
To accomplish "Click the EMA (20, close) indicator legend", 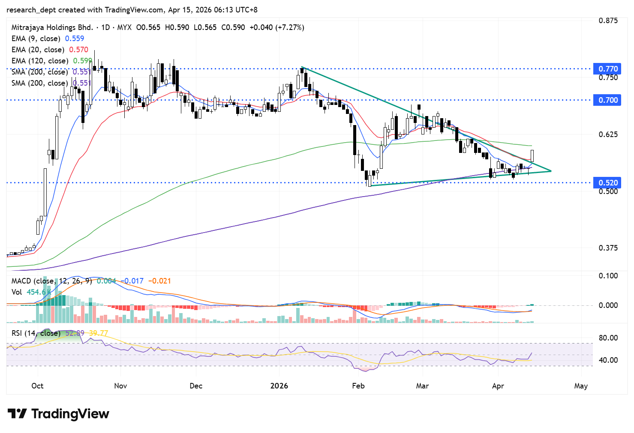I will click(38, 50).
